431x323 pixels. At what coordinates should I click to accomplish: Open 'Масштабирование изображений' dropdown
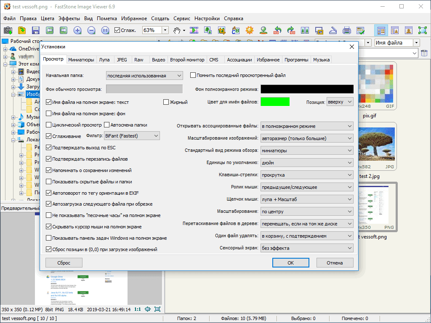click(x=307, y=138)
